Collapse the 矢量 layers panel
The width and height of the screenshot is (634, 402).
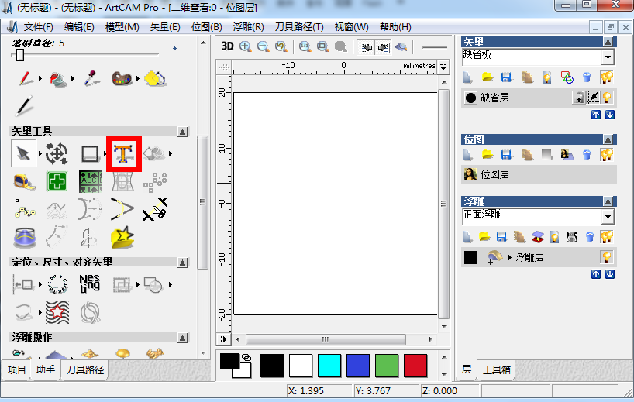(x=608, y=42)
